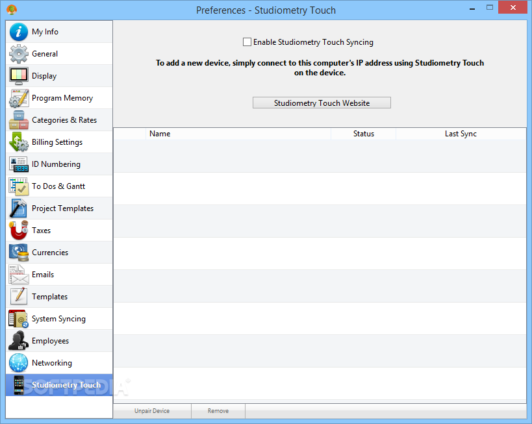Select the Studiometry Touch label

[x=66, y=385]
